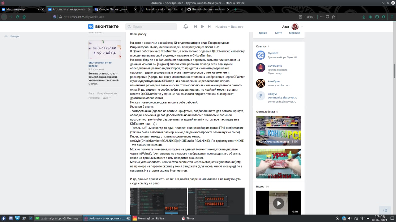Skip to next track in VK player

pyautogui.click(x=209, y=27)
